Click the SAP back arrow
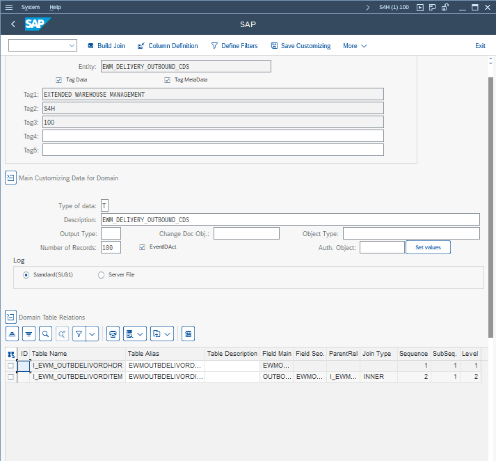This screenshot has height=461, width=496. tap(13, 24)
